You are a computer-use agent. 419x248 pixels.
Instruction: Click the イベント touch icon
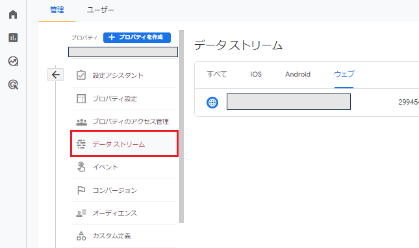click(81, 167)
